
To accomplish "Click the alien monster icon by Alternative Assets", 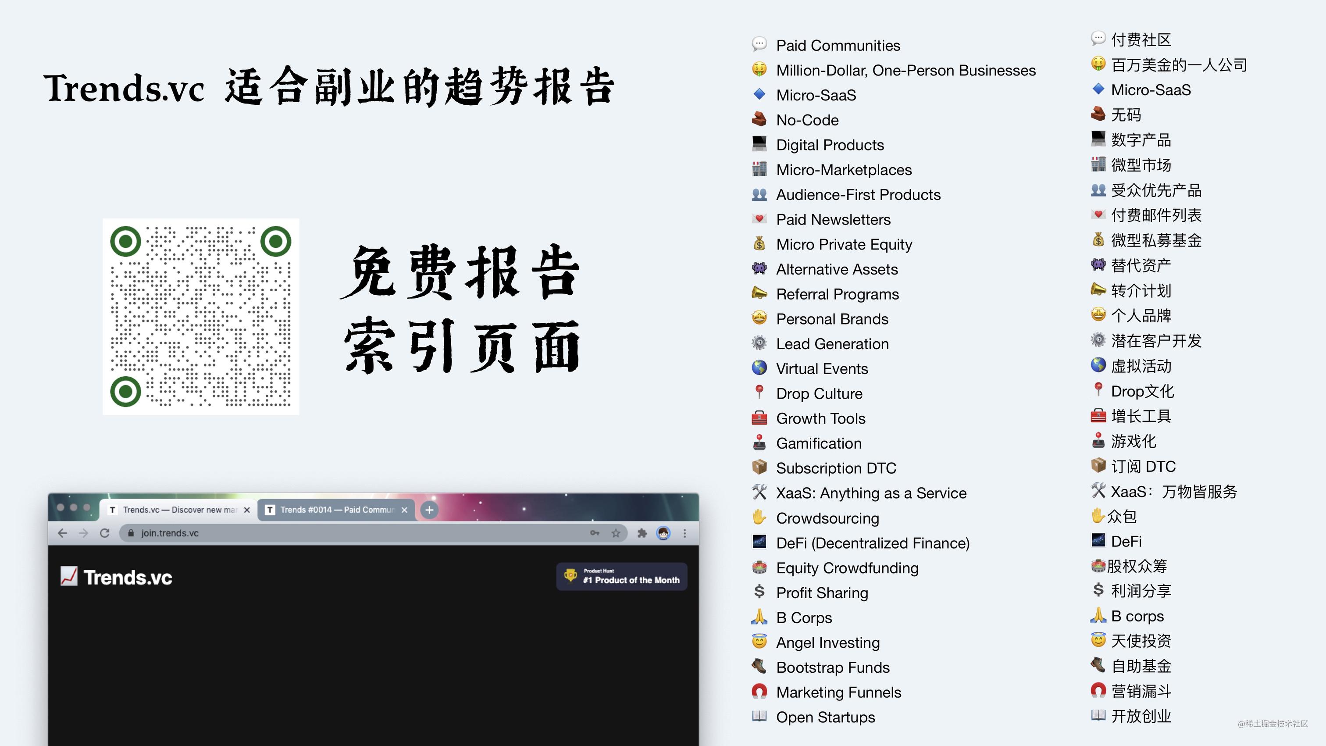I will point(759,268).
